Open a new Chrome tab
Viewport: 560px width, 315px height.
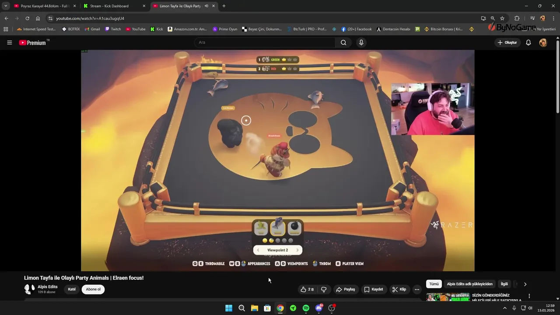224,6
